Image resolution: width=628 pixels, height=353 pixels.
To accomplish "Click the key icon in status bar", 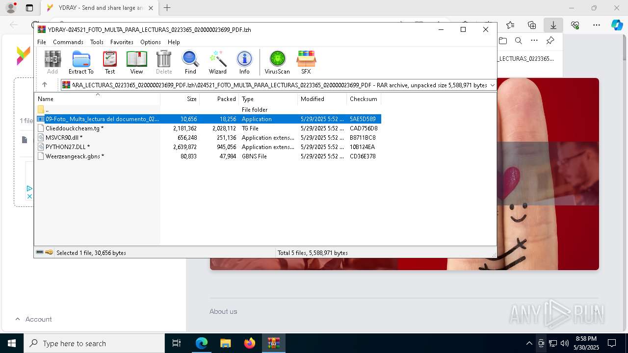I will 49,252.
